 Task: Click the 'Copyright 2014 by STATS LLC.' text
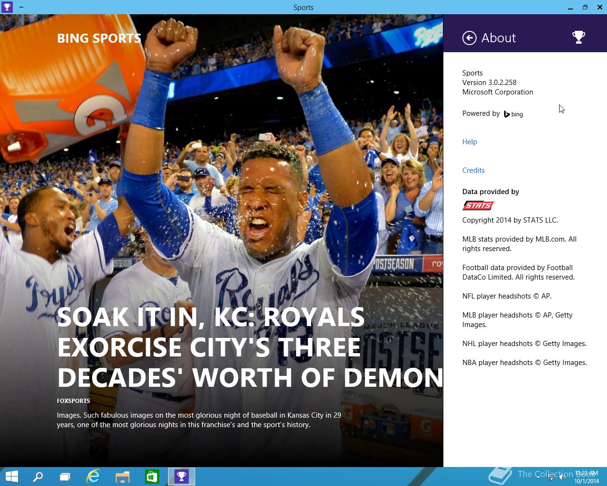pyautogui.click(x=510, y=220)
